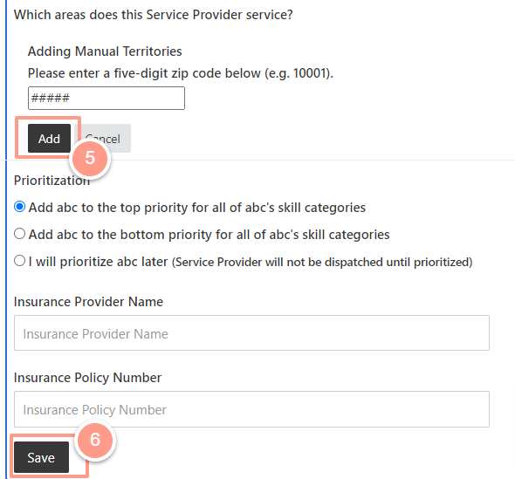This screenshot has height=479, width=515.
Task: Focus the five-digit zip code field
Action: click(x=106, y=99)
